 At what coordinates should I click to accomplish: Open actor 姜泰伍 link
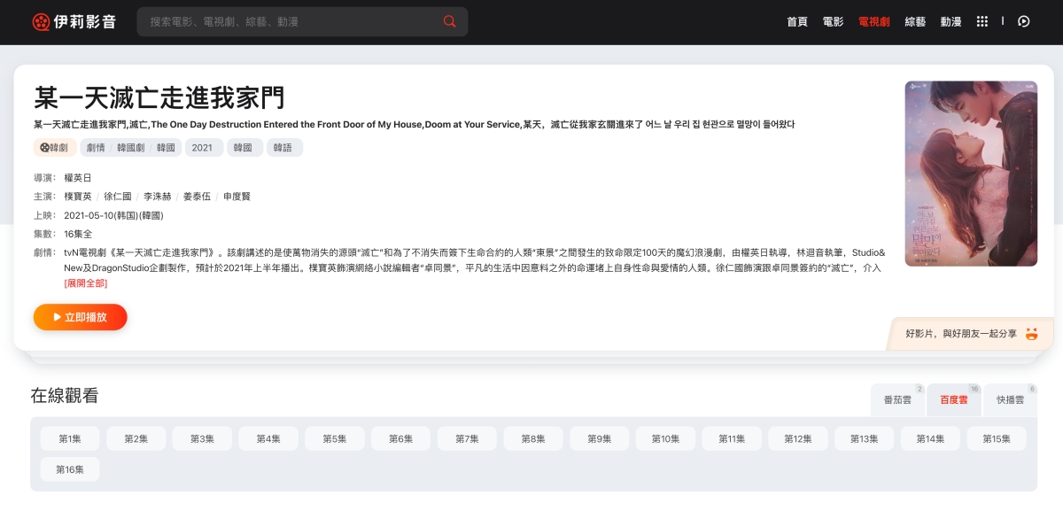coord(197,197)
